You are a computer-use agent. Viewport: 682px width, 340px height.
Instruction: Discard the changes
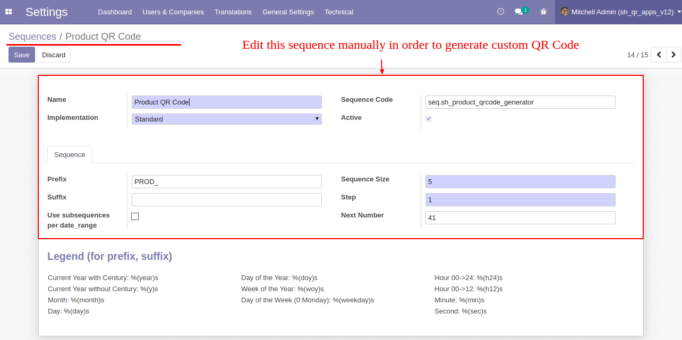click(54, 55)
